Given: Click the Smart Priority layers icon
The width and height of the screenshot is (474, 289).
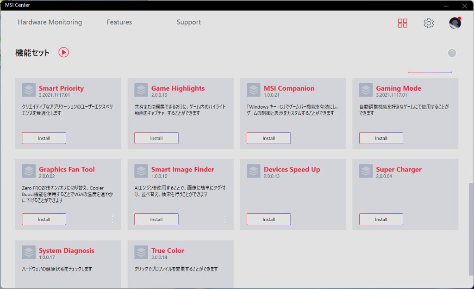Looking at the screenshot, I should click(x=29, y=90).
